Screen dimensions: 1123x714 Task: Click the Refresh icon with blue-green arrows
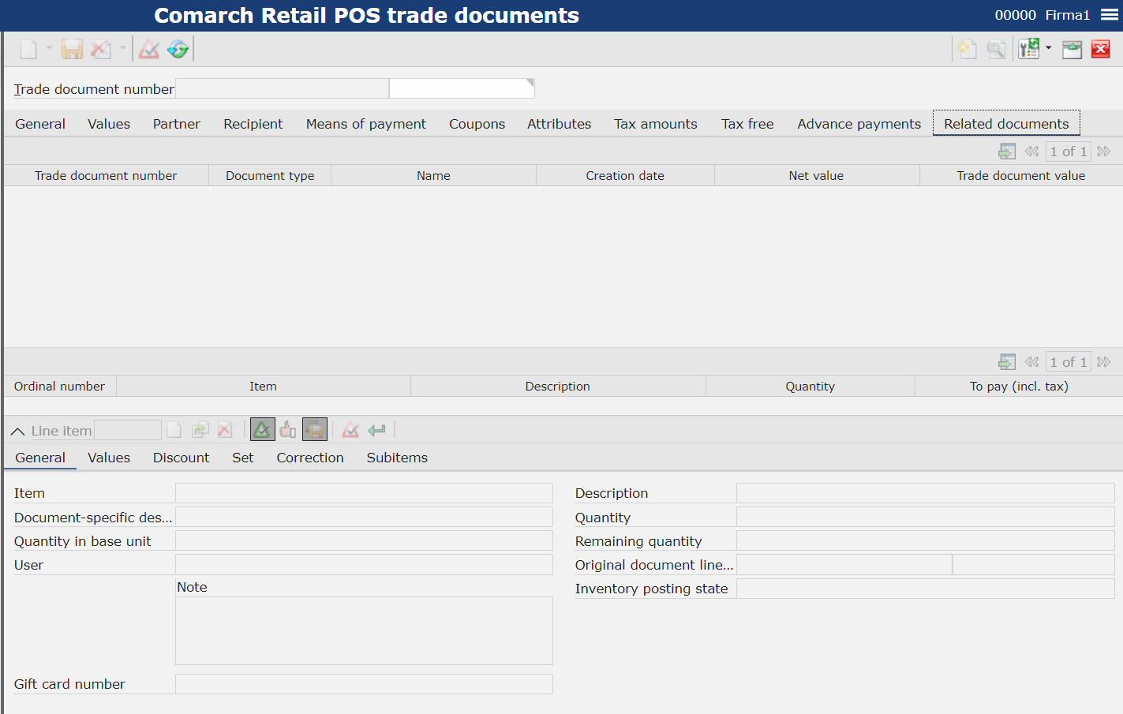(178, 49)
